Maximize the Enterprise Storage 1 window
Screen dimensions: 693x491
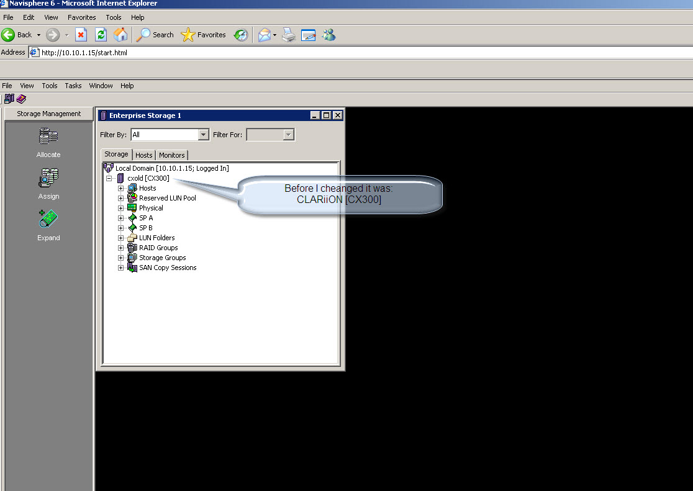(326, 115)
